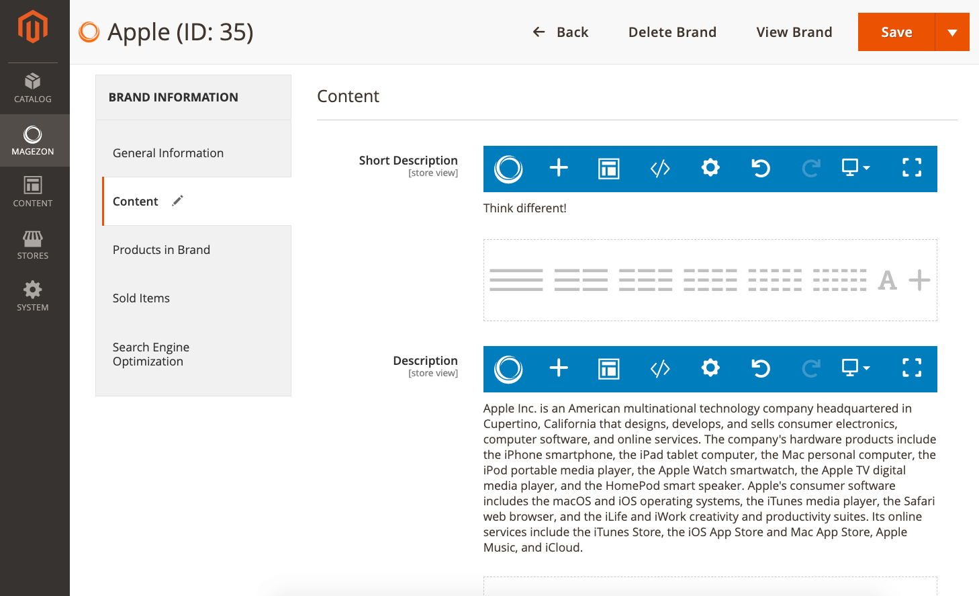Open responsive device dropdown in Description toolbar
The image size is (979, 596).
856,368
